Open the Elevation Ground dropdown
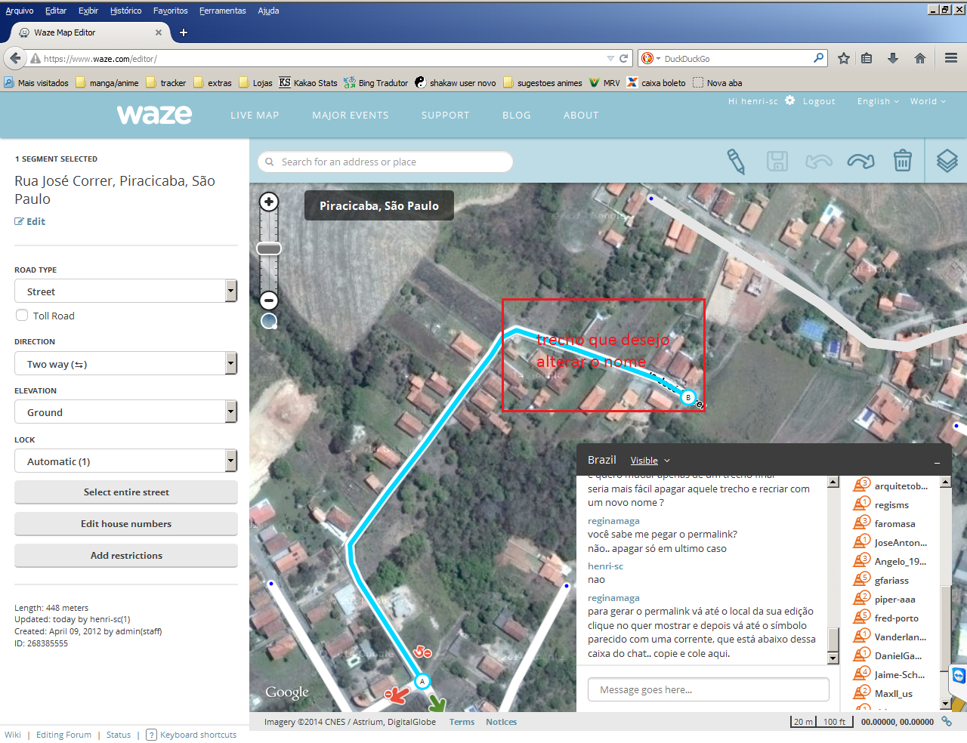 coord(126,412)
